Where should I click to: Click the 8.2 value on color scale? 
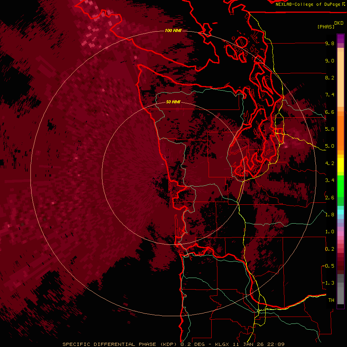[x=330, y=77]
